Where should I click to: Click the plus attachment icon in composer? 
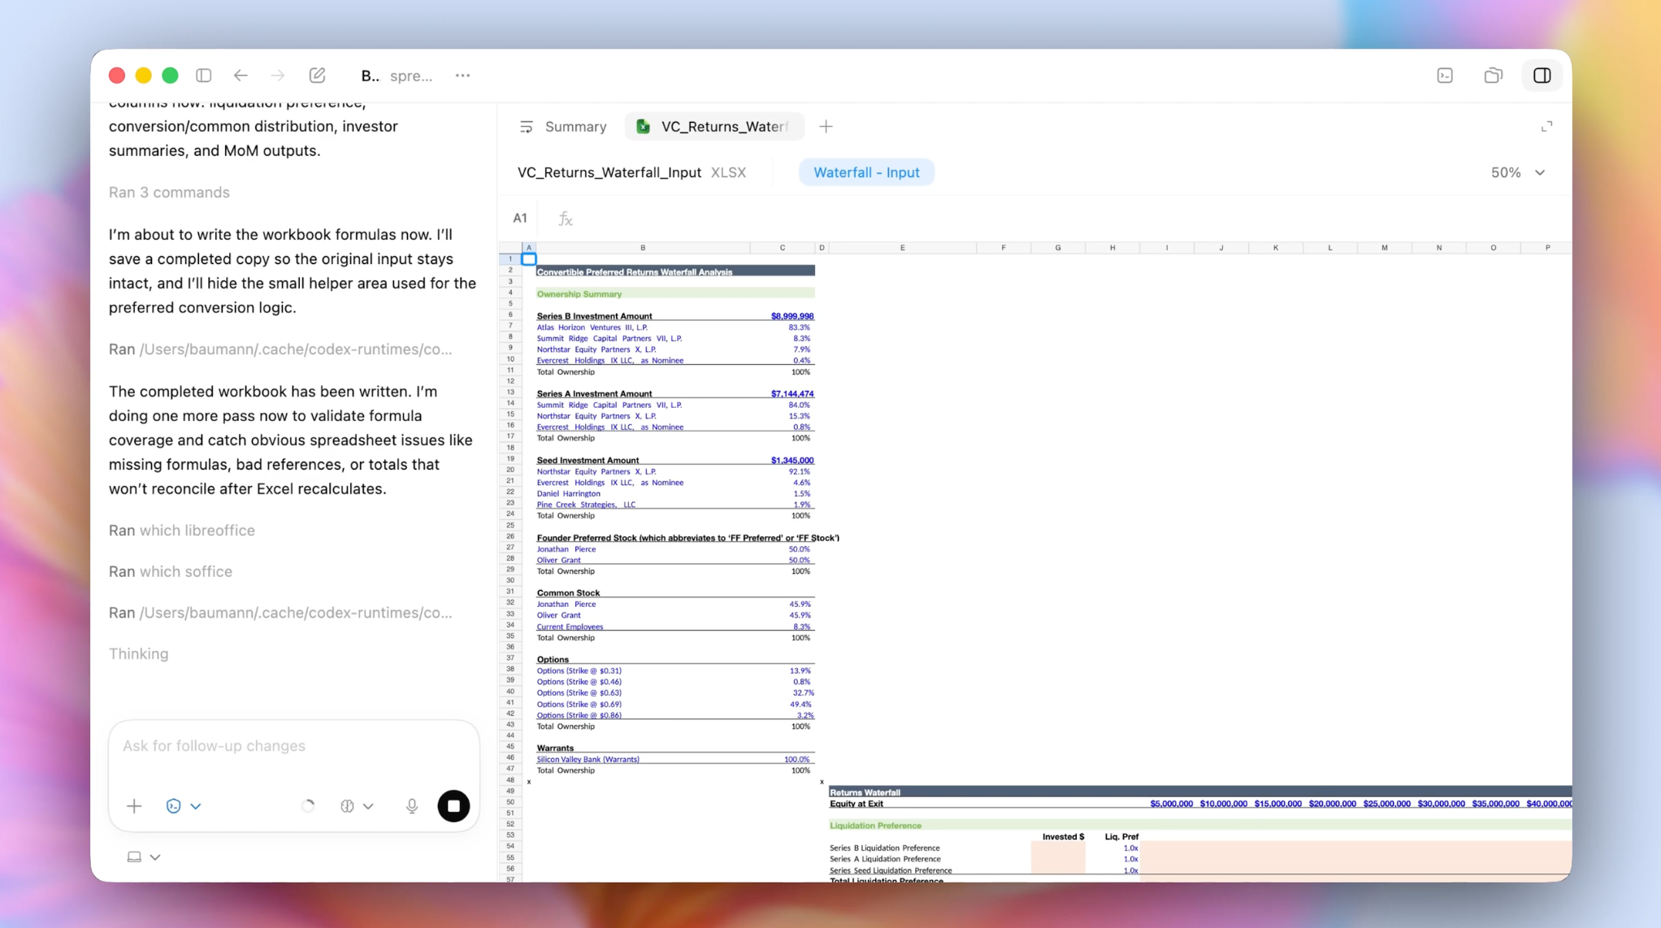pos(134,806)
